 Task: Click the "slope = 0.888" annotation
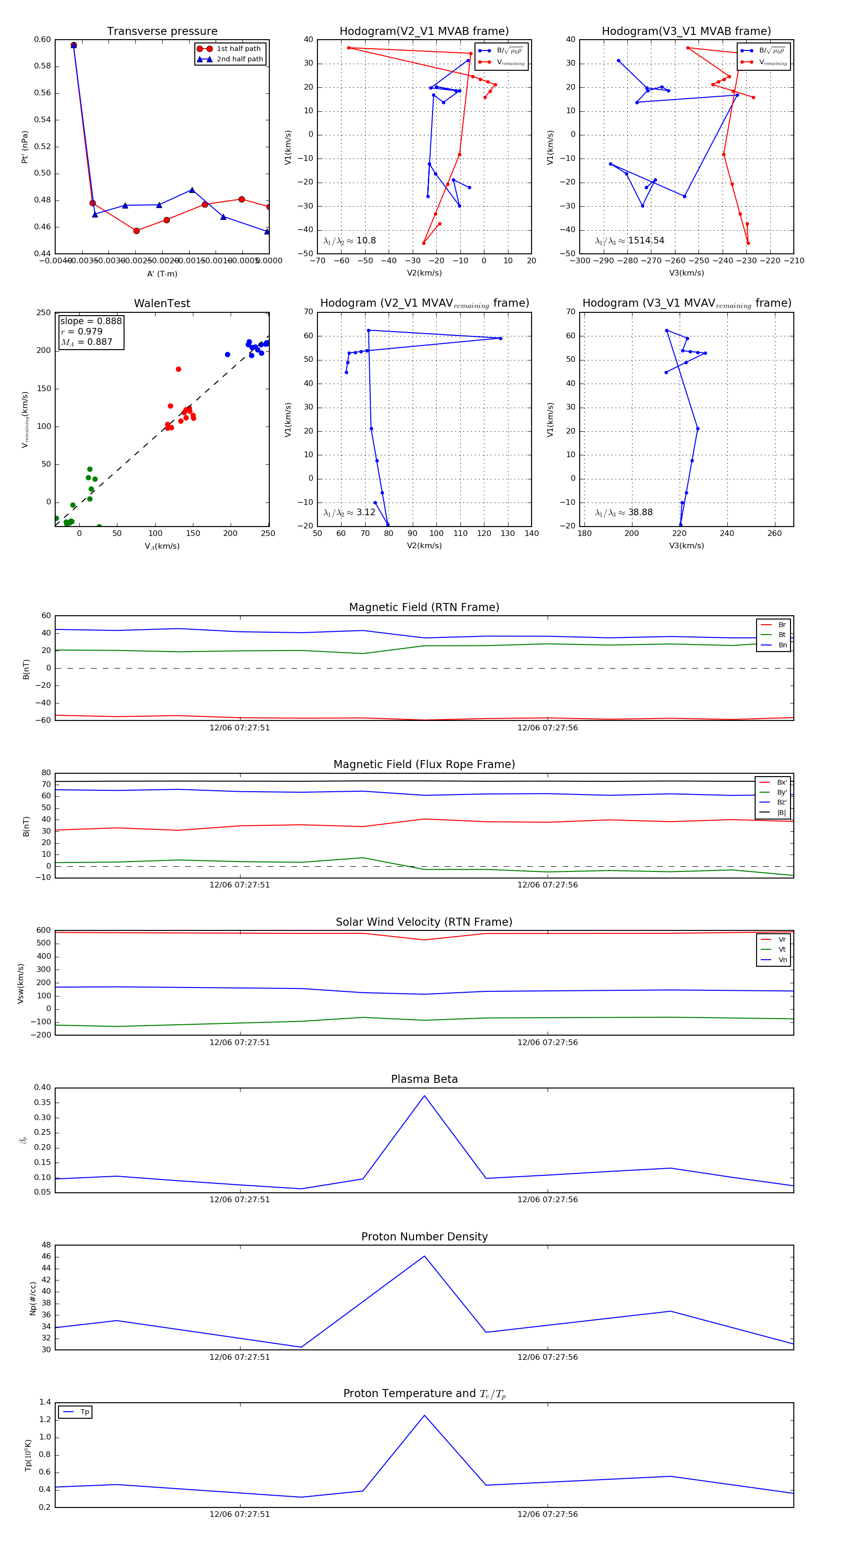point(91,321)
